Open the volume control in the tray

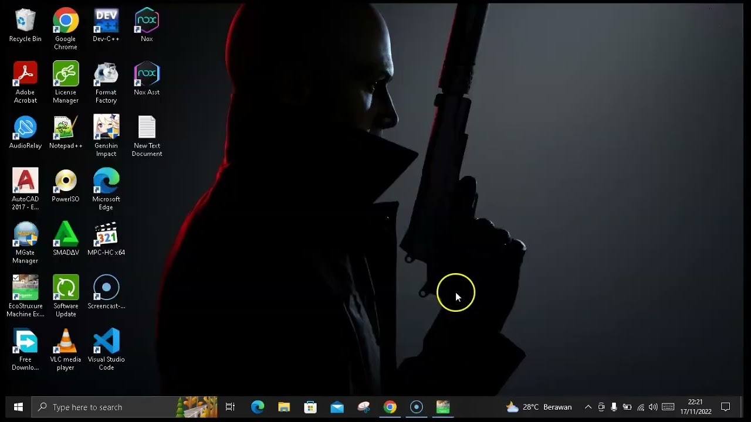point(653,407)
